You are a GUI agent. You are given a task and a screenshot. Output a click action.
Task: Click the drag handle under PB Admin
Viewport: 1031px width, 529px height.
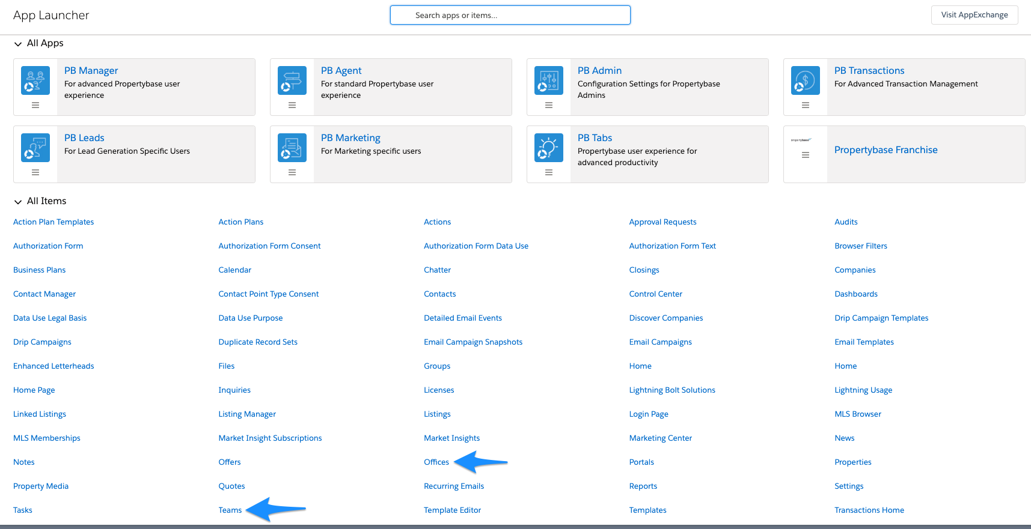coord(549,105)
